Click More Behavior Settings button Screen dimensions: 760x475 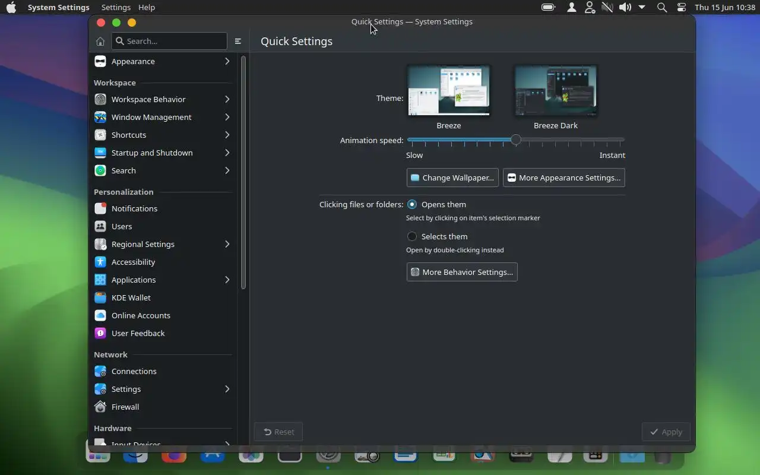tap(462, 272)
